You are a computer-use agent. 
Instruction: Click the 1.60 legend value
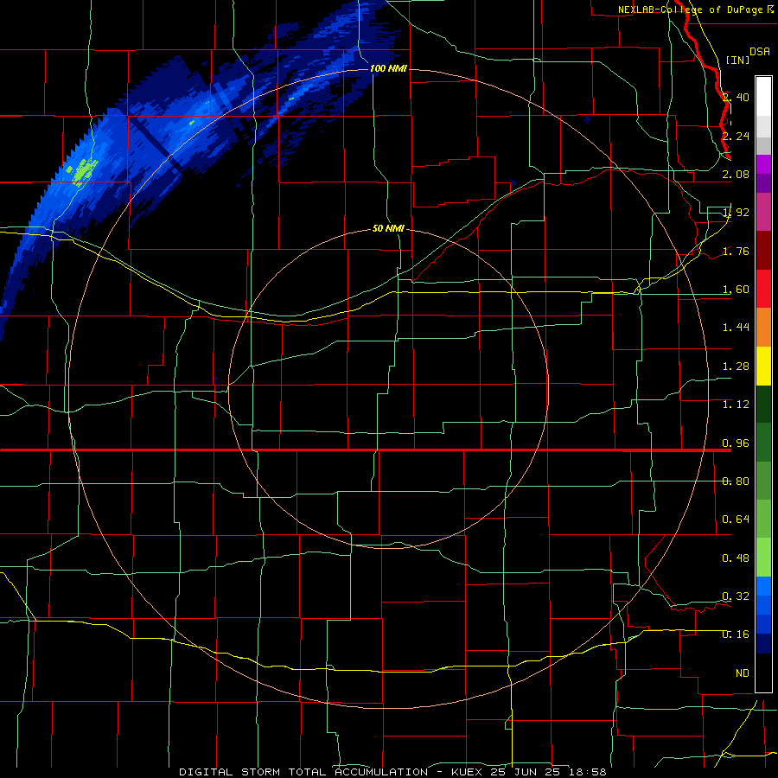(736, 290)
